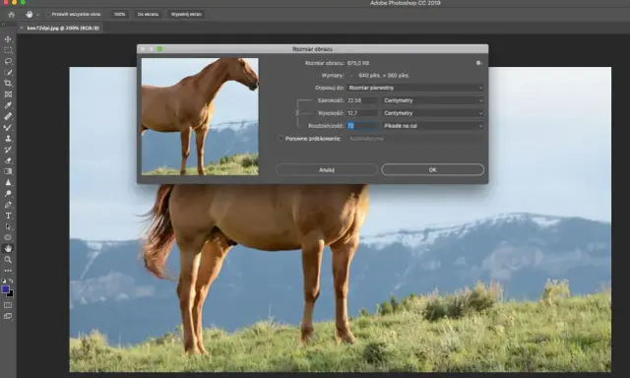The width and height of the screenshot is (630, 378).
Task: Select the Eyedropper tool
Action: pyautogui.click(x=8, y=105)
